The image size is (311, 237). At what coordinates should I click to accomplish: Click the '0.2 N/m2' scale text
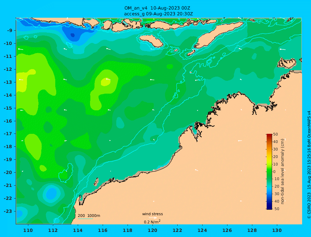click(152, 222)
